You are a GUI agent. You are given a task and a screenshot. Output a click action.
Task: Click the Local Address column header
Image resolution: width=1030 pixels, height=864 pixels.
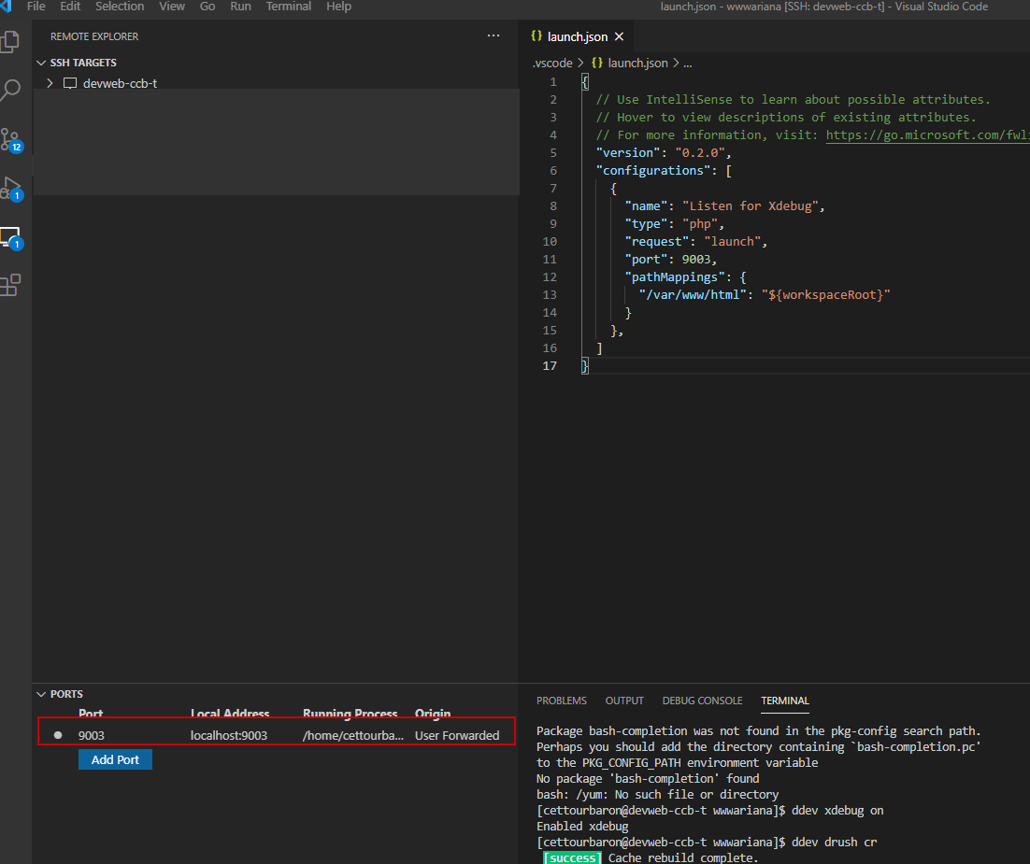230,713
